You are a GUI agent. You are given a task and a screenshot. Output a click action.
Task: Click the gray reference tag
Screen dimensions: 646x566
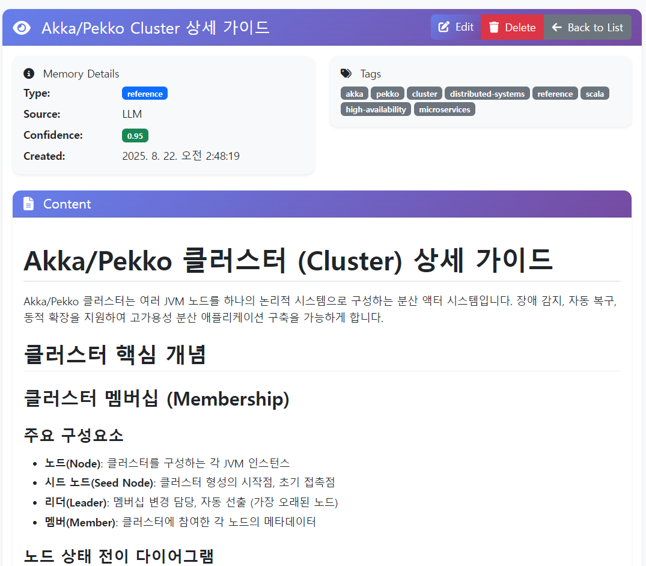555,94
